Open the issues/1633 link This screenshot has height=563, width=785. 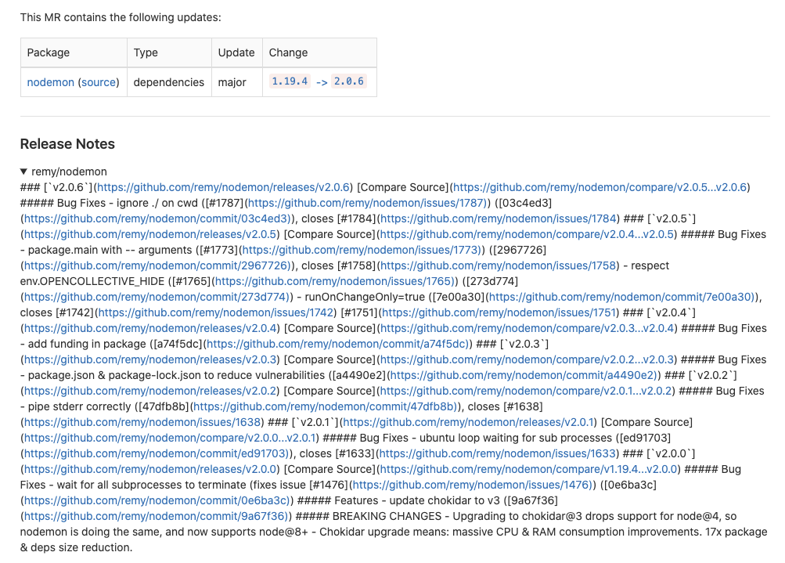[498, 454]
